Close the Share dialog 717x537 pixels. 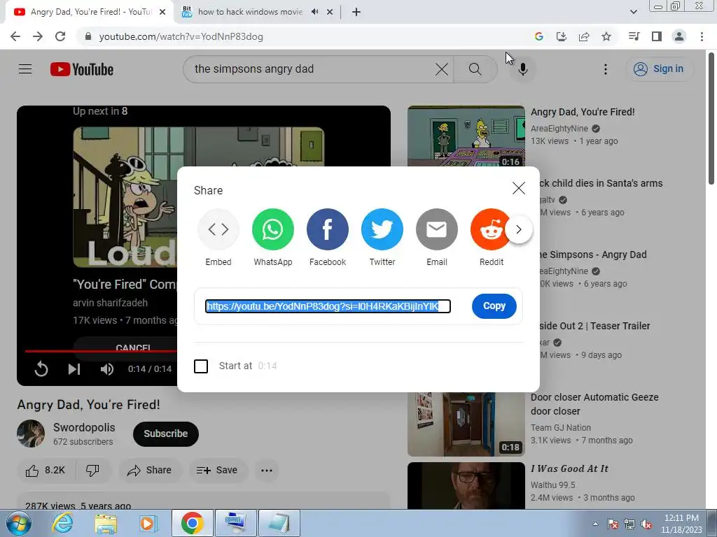click(x=519, y=188)
